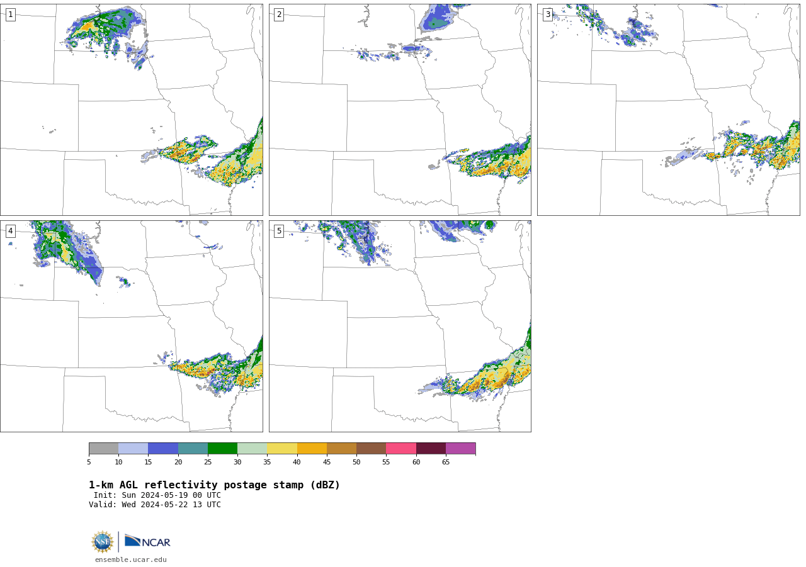Click the NCAR logo
The height and width of the screenshot is (567, 806).
point(147,541)
